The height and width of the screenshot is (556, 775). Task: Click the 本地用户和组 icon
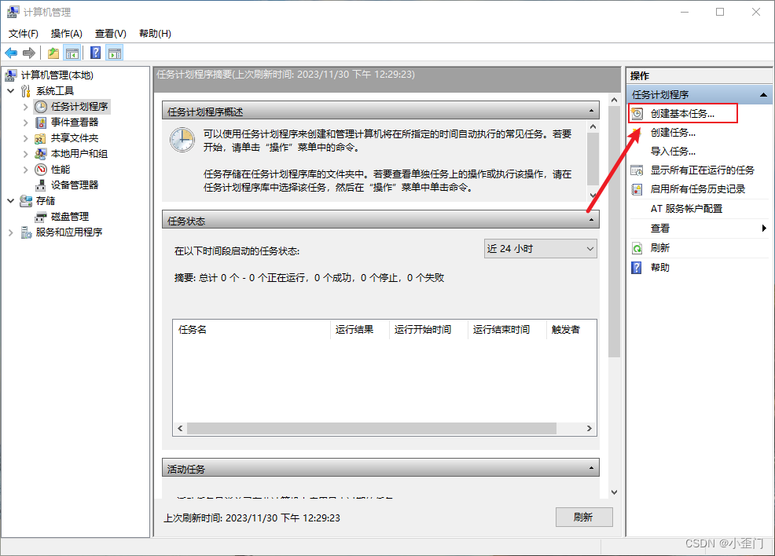41,154
